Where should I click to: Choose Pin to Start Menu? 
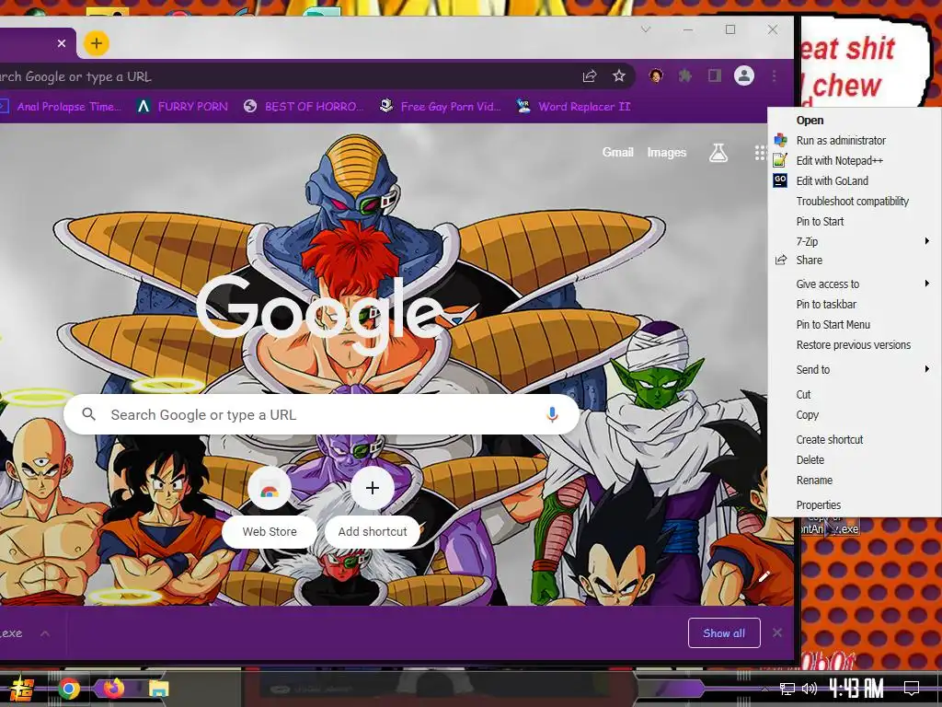[x=855, y=325]
